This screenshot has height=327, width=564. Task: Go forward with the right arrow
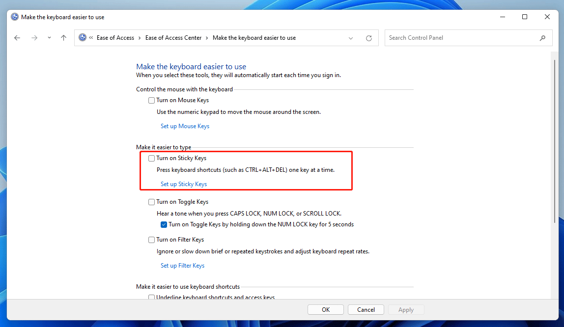(x=34, y=38)
